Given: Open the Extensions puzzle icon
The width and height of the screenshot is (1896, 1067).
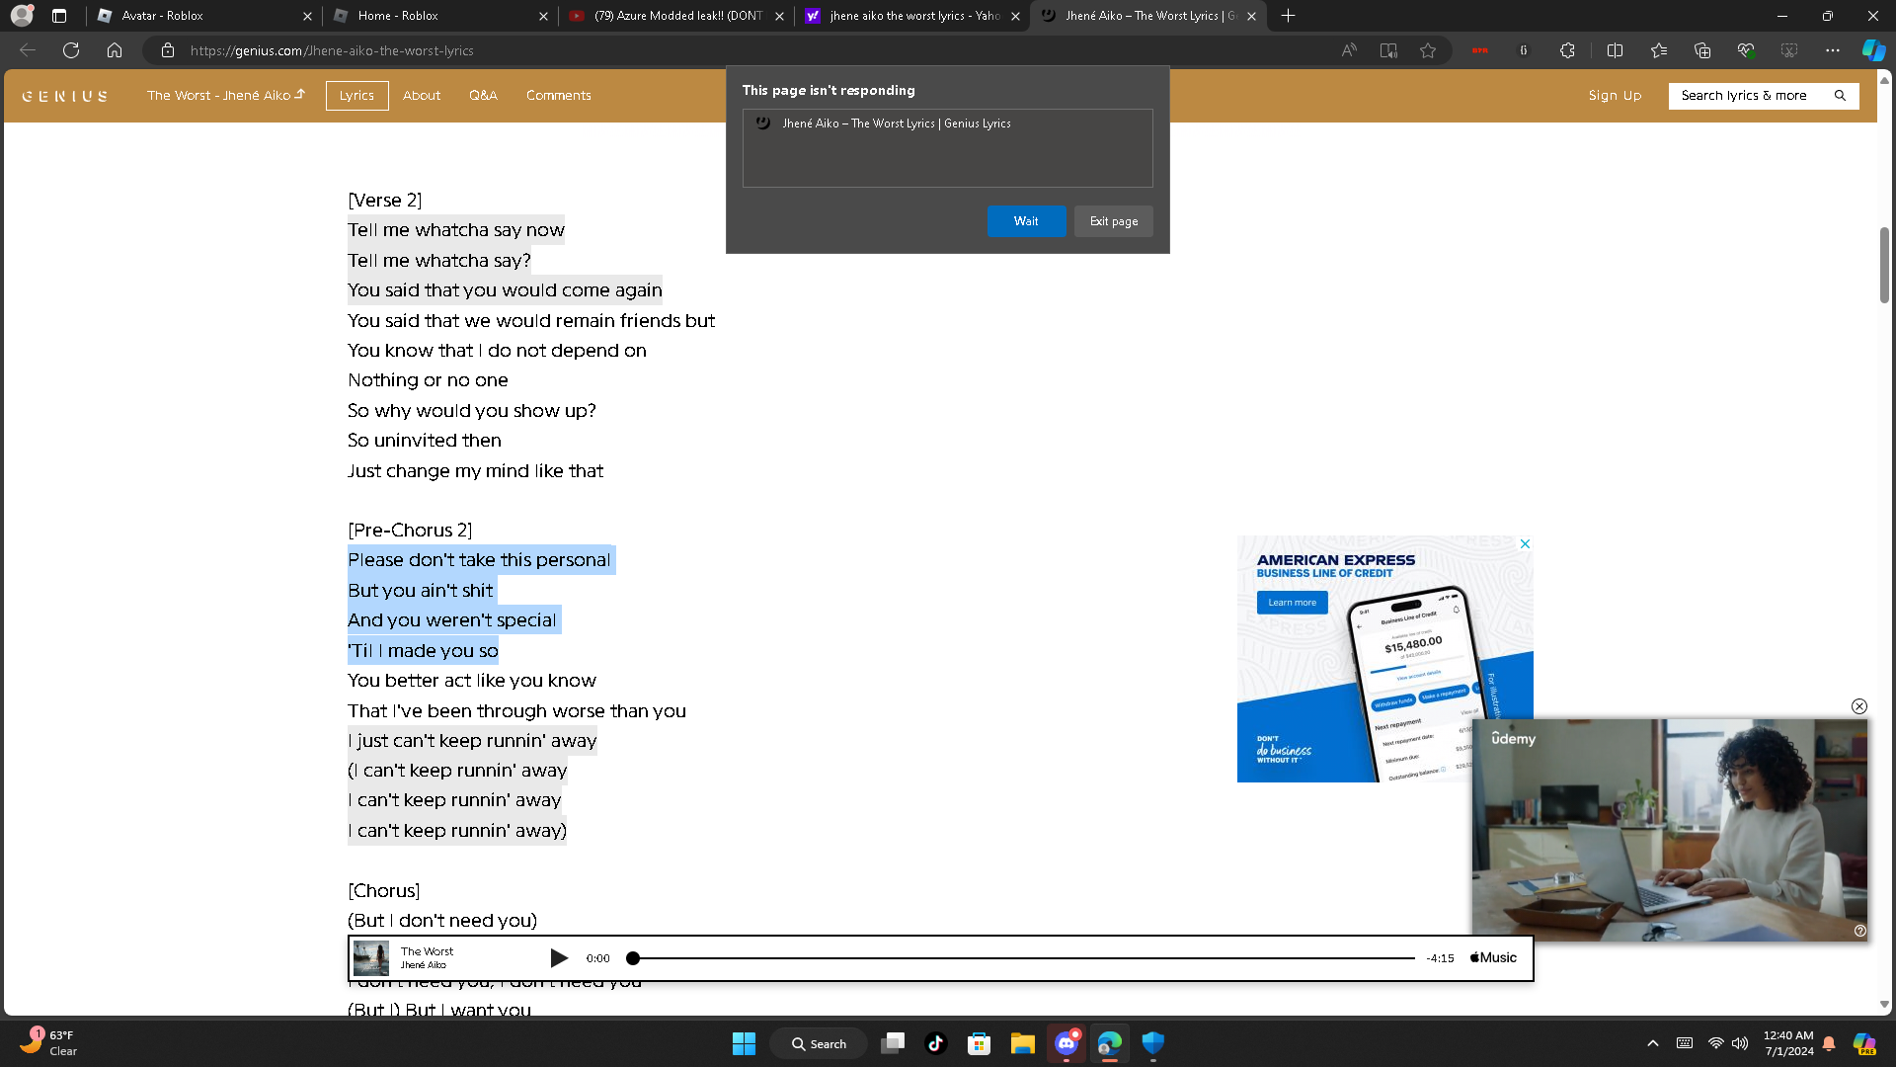Looking at the screenshot, I should (x=1567, y=50).
